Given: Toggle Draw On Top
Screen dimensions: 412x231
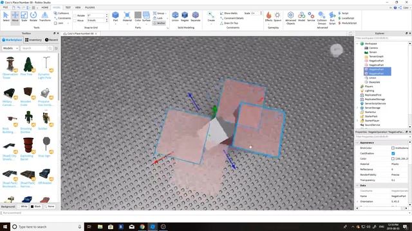Looking at the screenshot, I should pos(229,23).
